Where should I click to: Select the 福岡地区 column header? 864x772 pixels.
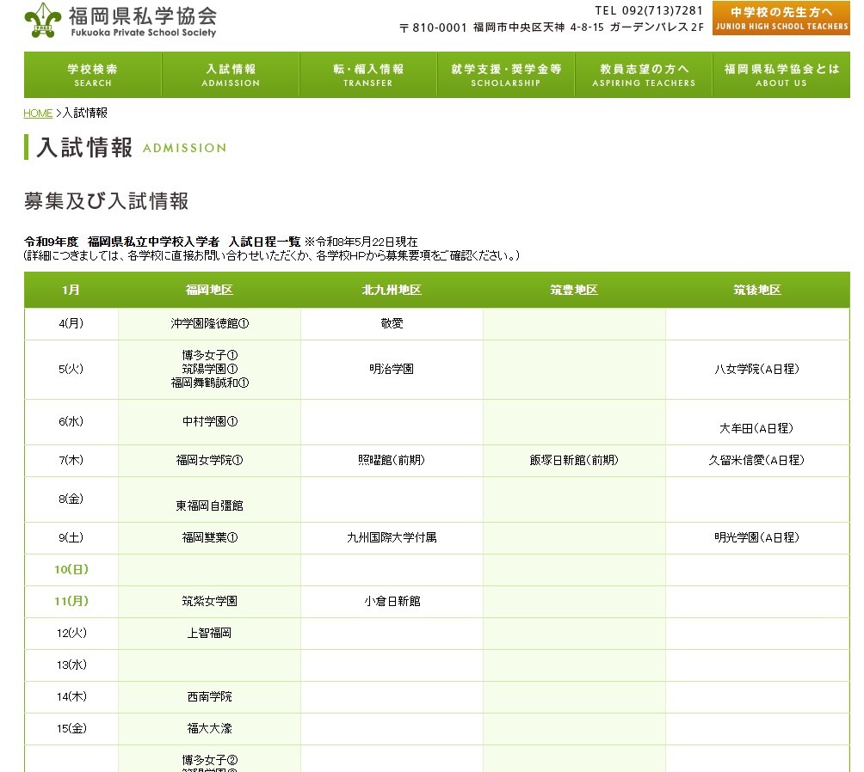click(209, 290)
